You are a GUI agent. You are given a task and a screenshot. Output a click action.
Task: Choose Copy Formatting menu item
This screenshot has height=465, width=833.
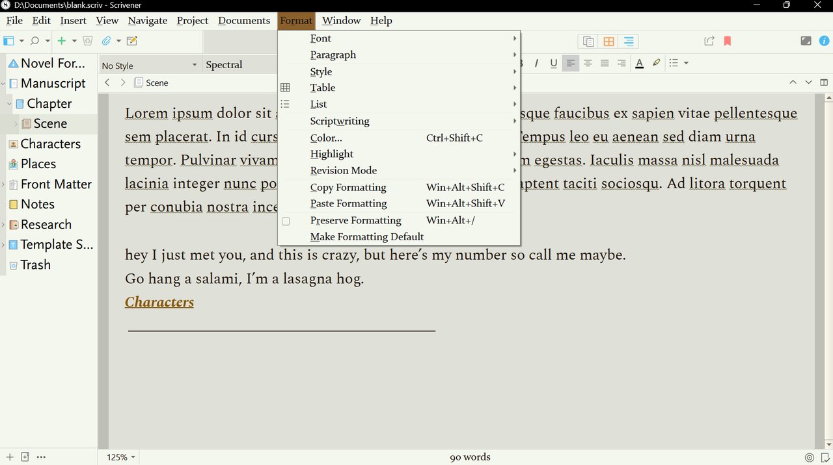399,187
